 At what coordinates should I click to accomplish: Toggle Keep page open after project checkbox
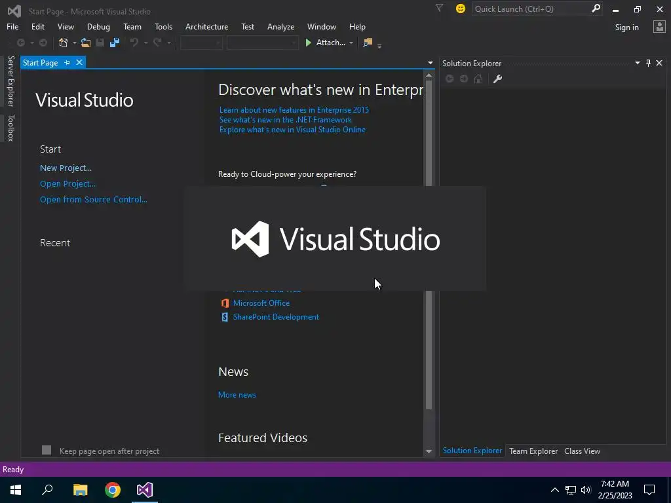pos(47,450)
